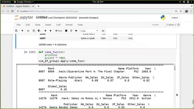Open the command palette keyboard icon
194x109 pixels.
point(103,31)
